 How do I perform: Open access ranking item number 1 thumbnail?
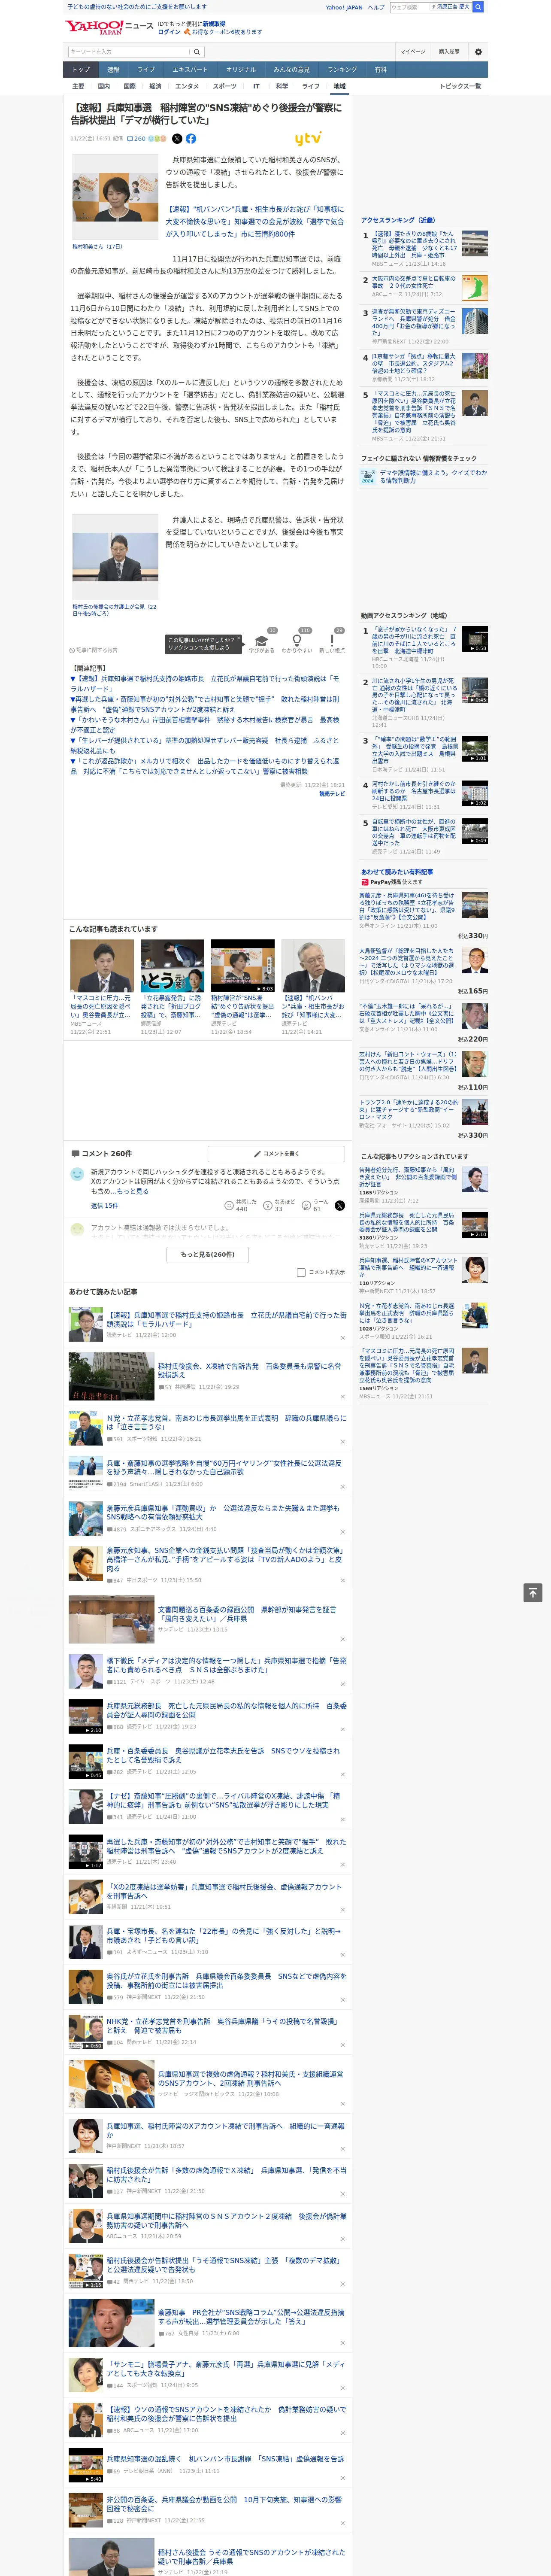tap(475, 243)
